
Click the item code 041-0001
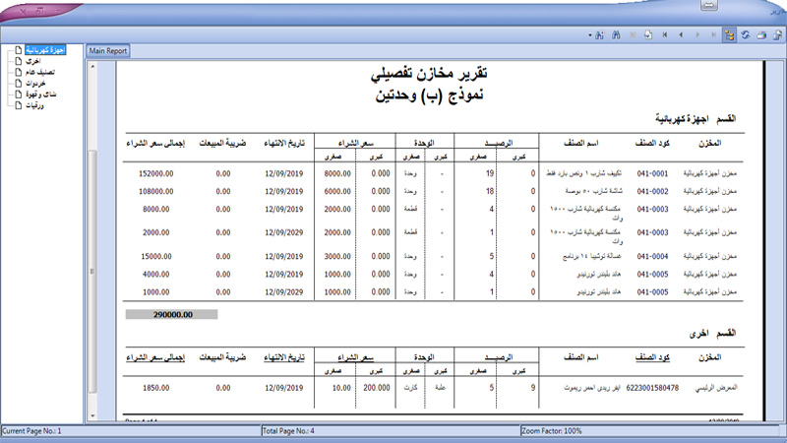[x=652, y=174]
